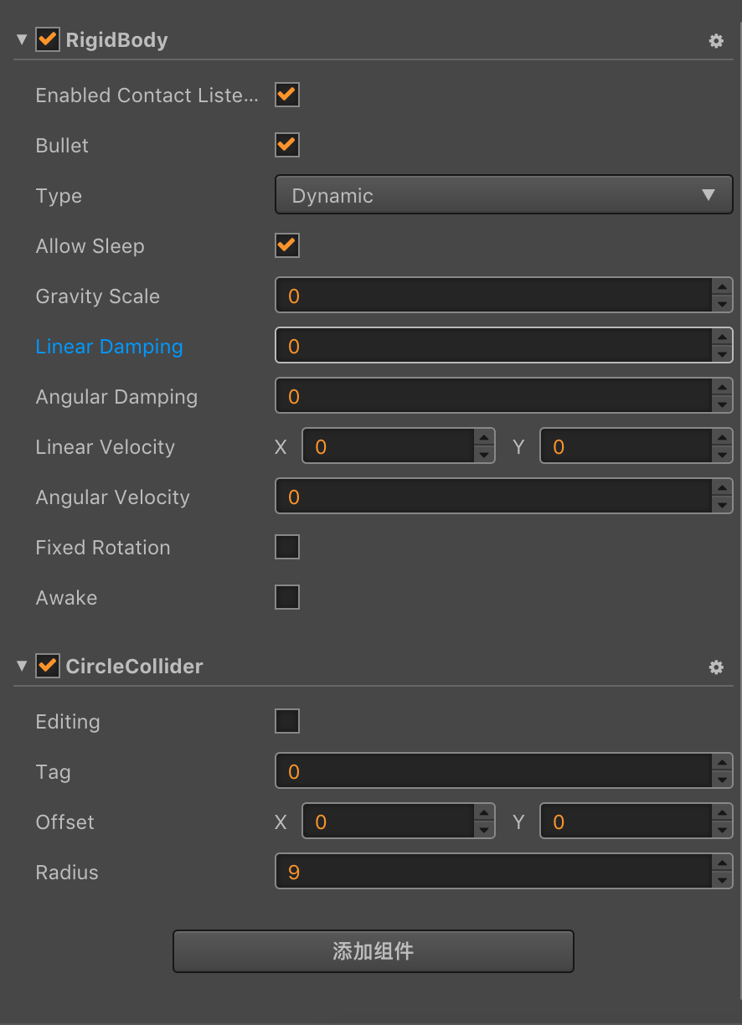Click the Angular Damping input field
The image size is (742, 1025).
(494, 396)
